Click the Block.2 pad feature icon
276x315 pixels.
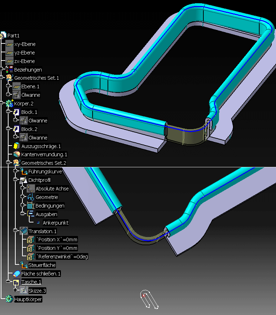point(16,129)
